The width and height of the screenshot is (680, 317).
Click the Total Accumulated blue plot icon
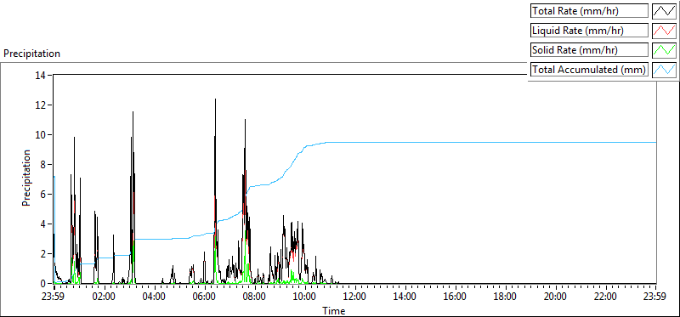click(x=664, y=70)
